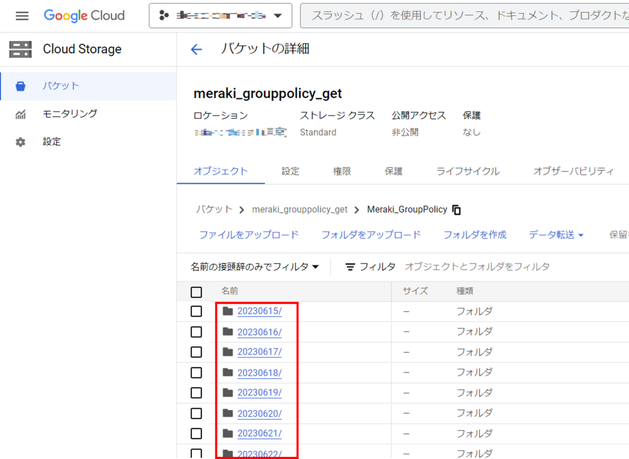
Task: Select モニタリング in the left sidebar
Action: pos(88,114)
